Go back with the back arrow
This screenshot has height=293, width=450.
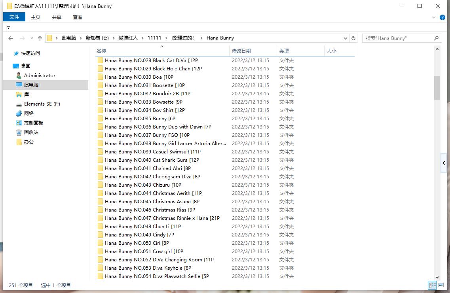(11, 38)
